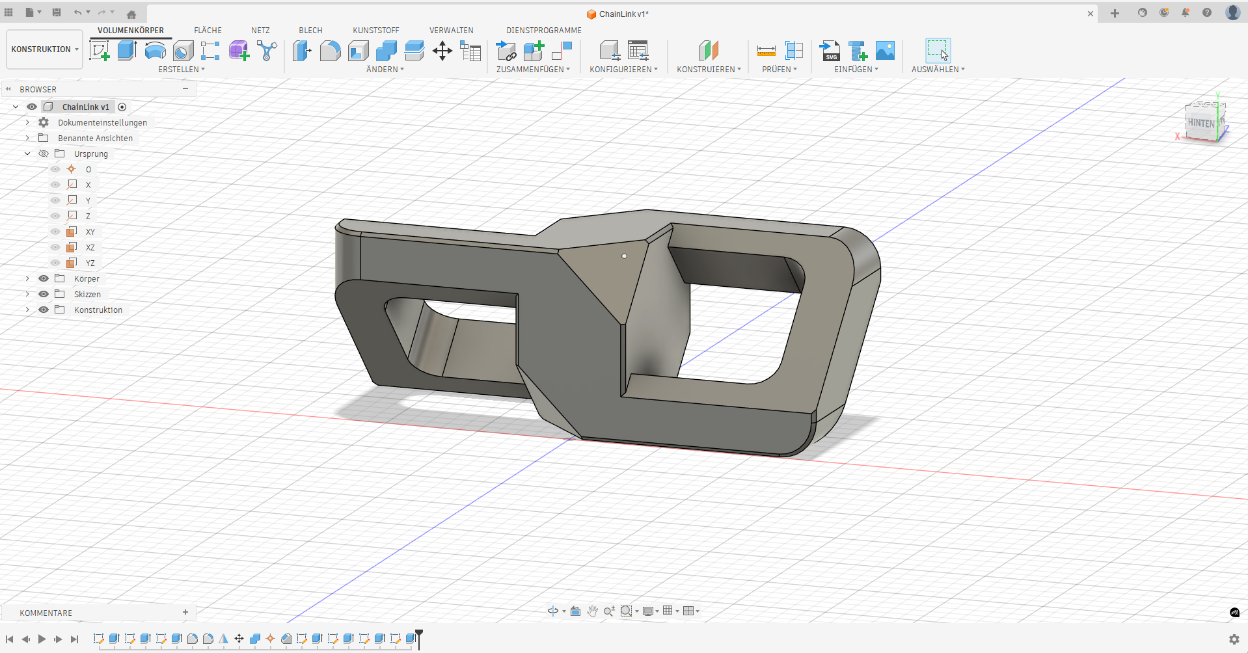Show the XY plane

tap(55, 232)
